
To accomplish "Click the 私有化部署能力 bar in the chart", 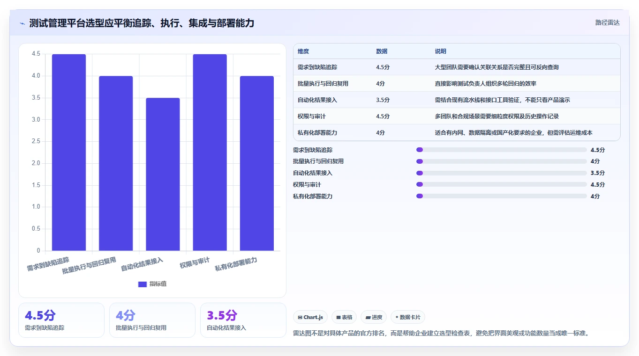I will pos(256,163).
